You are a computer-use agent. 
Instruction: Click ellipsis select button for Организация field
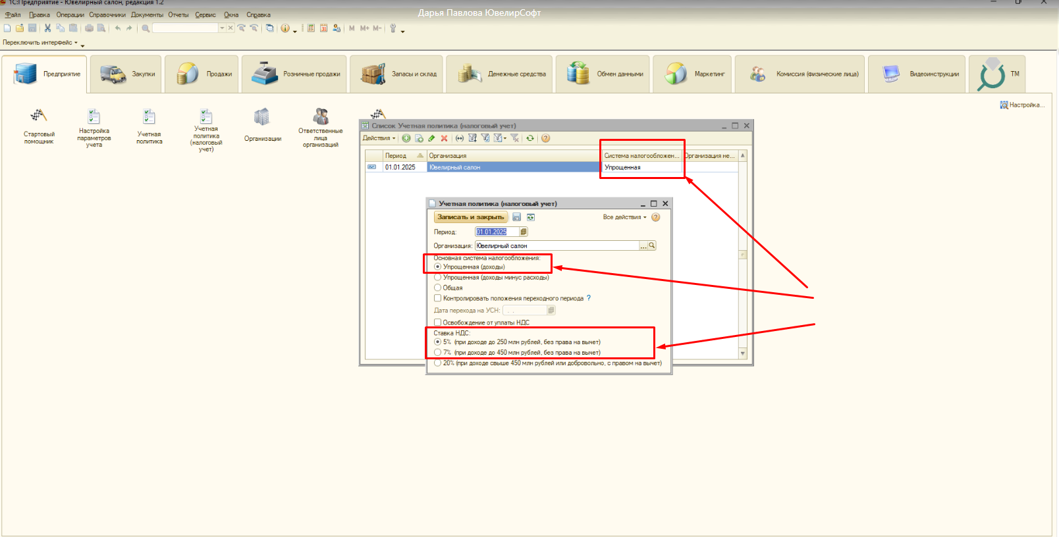[643, 245]
